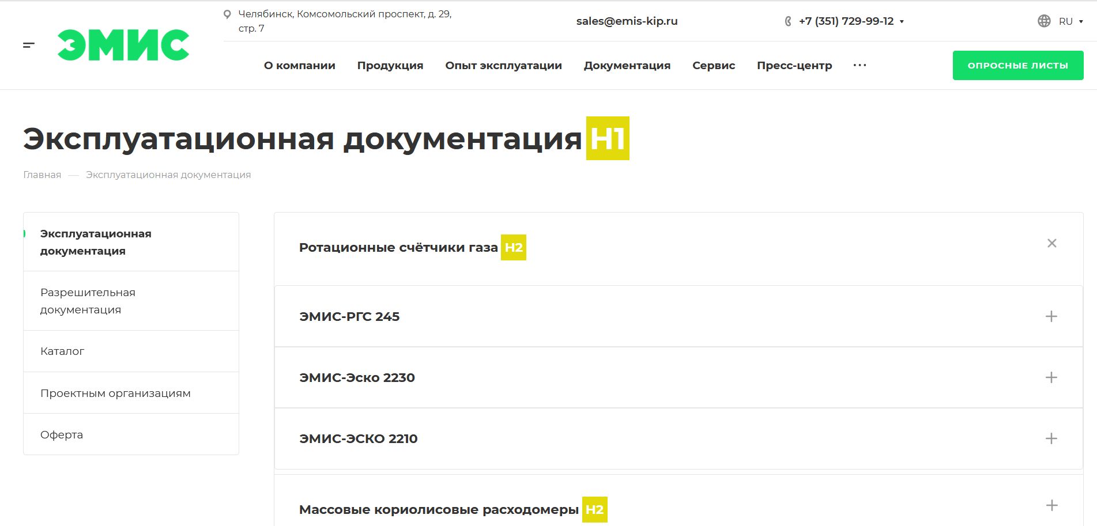Open more menu items (three dots)
The width and height of the screenshot is (1097, 526).
859,65
